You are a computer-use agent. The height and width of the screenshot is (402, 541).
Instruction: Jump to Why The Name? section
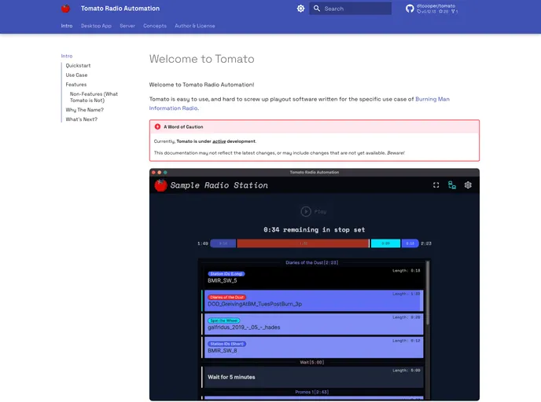[85, 110]
